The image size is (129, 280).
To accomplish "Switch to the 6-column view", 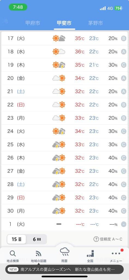I will coord(37,239).
